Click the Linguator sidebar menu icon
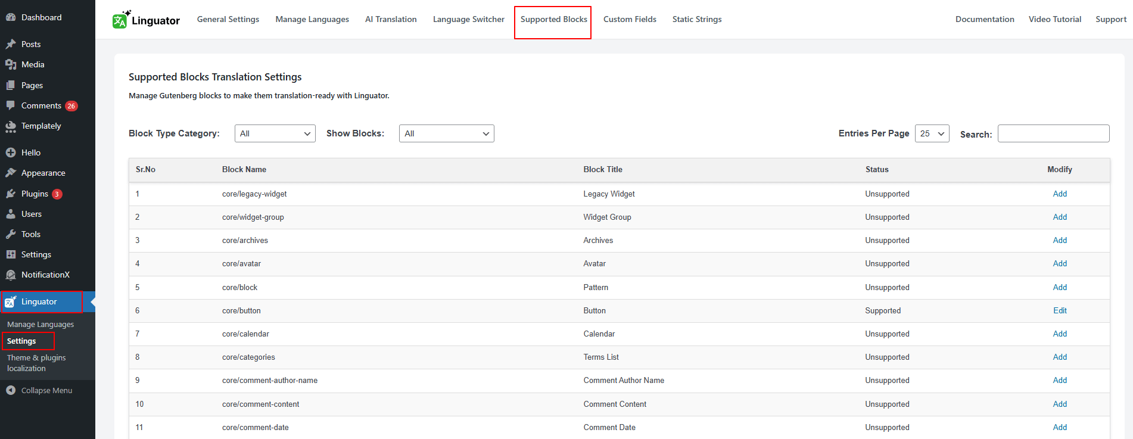 (11, 302)
